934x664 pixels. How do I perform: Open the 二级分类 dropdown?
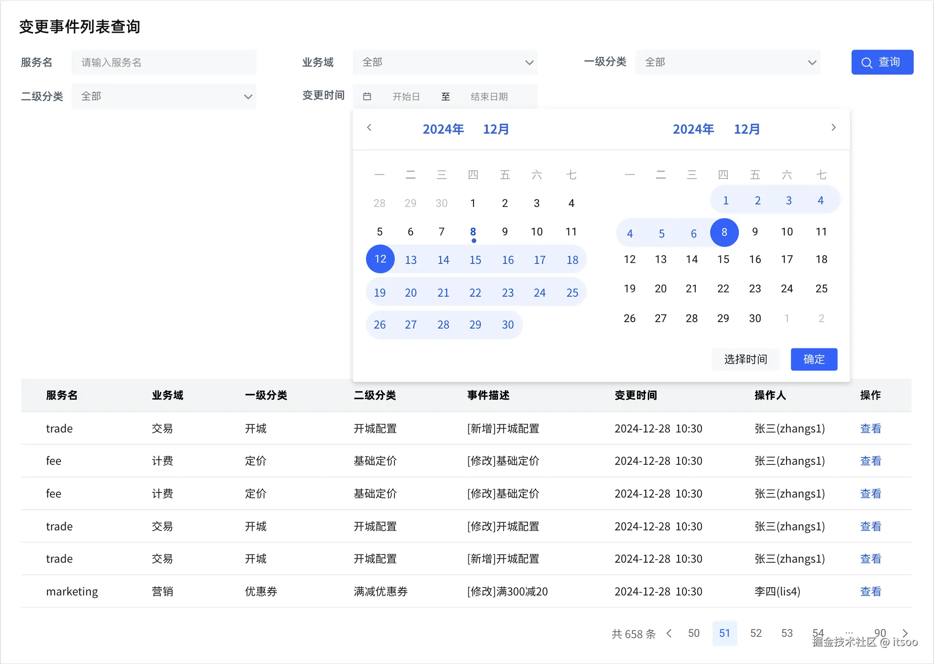(x=164, y=96)
